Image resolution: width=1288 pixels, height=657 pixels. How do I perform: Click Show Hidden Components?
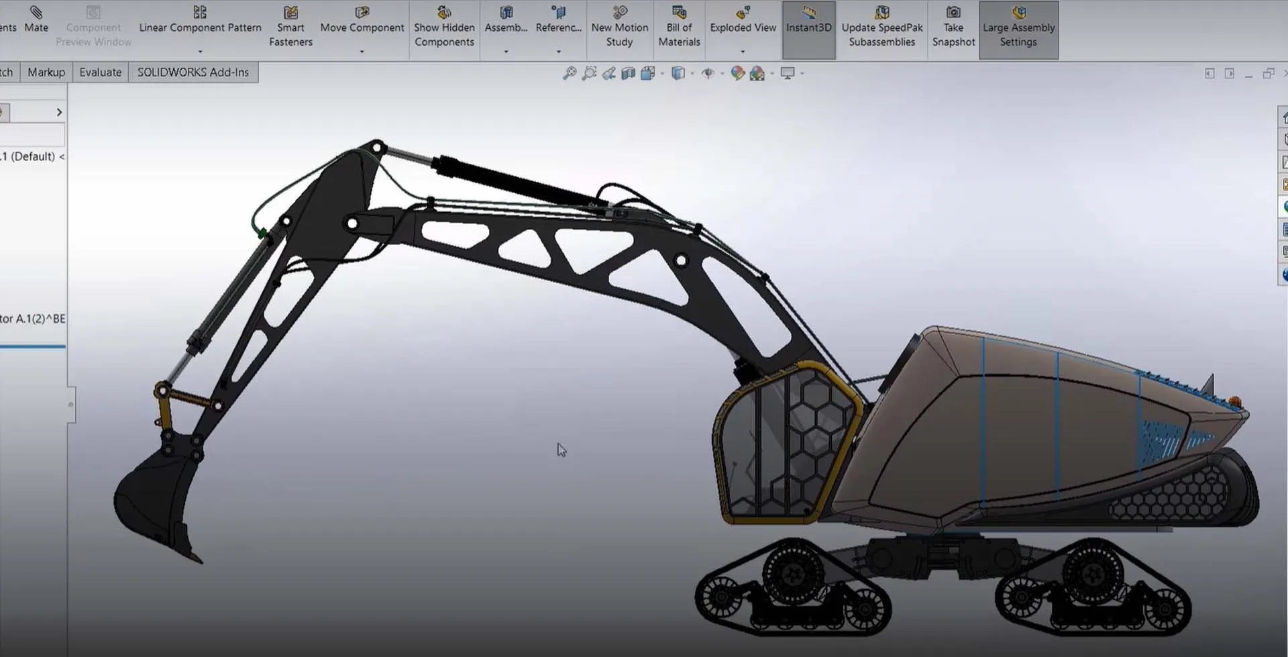coord(444,27)
